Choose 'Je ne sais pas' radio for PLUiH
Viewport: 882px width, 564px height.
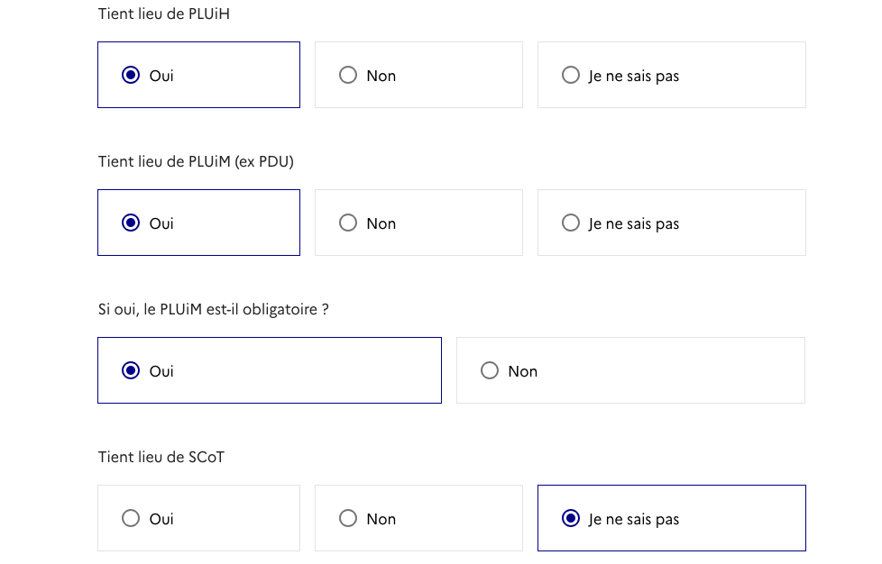pos(571,76)
